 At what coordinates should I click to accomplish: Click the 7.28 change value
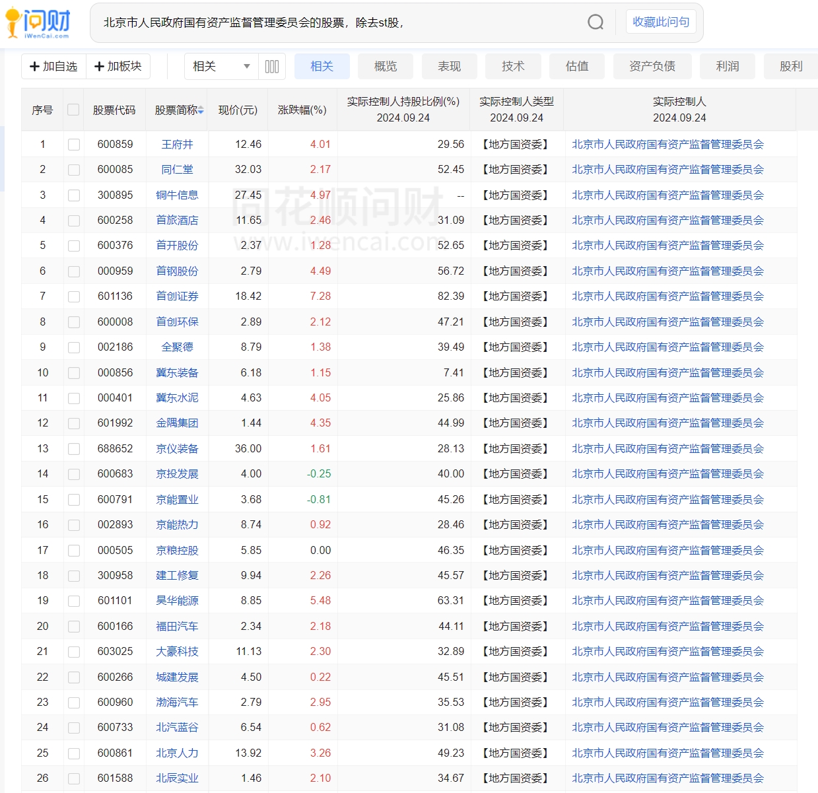coord(321,296)
